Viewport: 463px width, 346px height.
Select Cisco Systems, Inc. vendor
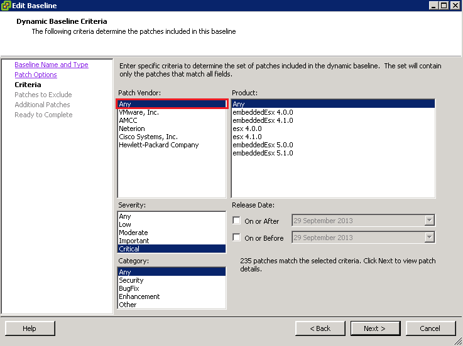(148, 137)
